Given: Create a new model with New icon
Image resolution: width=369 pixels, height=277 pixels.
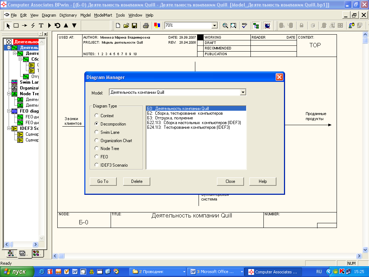Looking at the screenshot, I should [118, 26].
